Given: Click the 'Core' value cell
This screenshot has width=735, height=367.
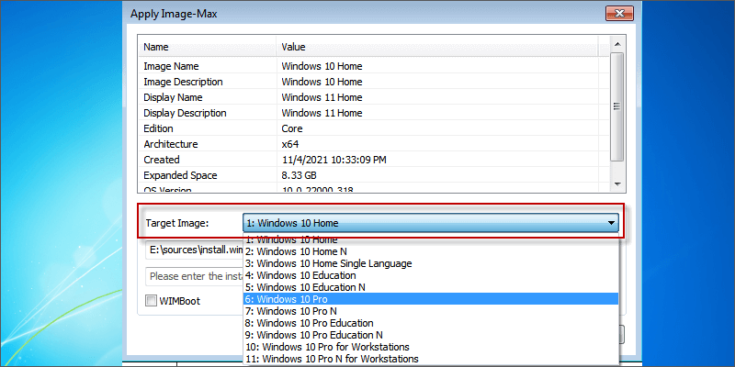Looking at the screenshot, I should tap(292, 128).
